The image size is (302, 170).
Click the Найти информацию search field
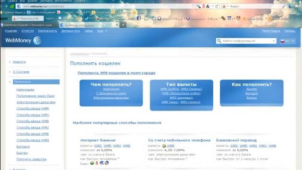(246, 41)
